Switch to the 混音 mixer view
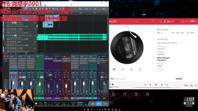 99,104
